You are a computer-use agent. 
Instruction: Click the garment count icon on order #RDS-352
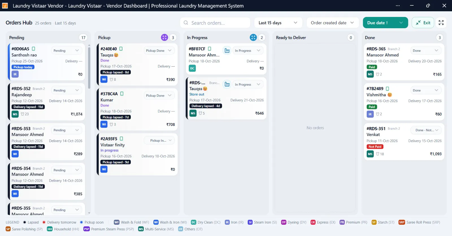coord(23,114)
